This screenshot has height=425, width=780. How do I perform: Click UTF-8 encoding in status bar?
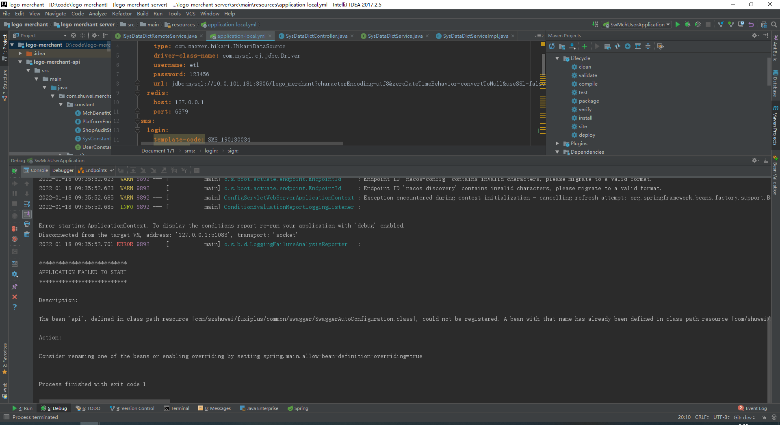(721, 417)
